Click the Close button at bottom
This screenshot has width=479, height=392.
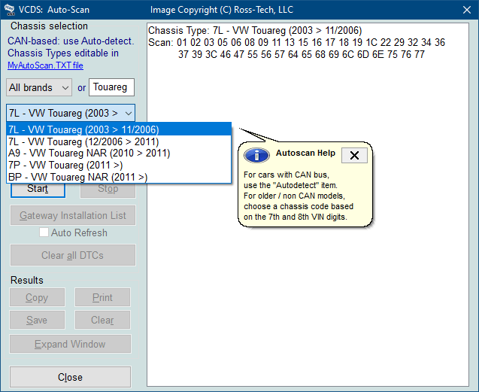point(70,377)
